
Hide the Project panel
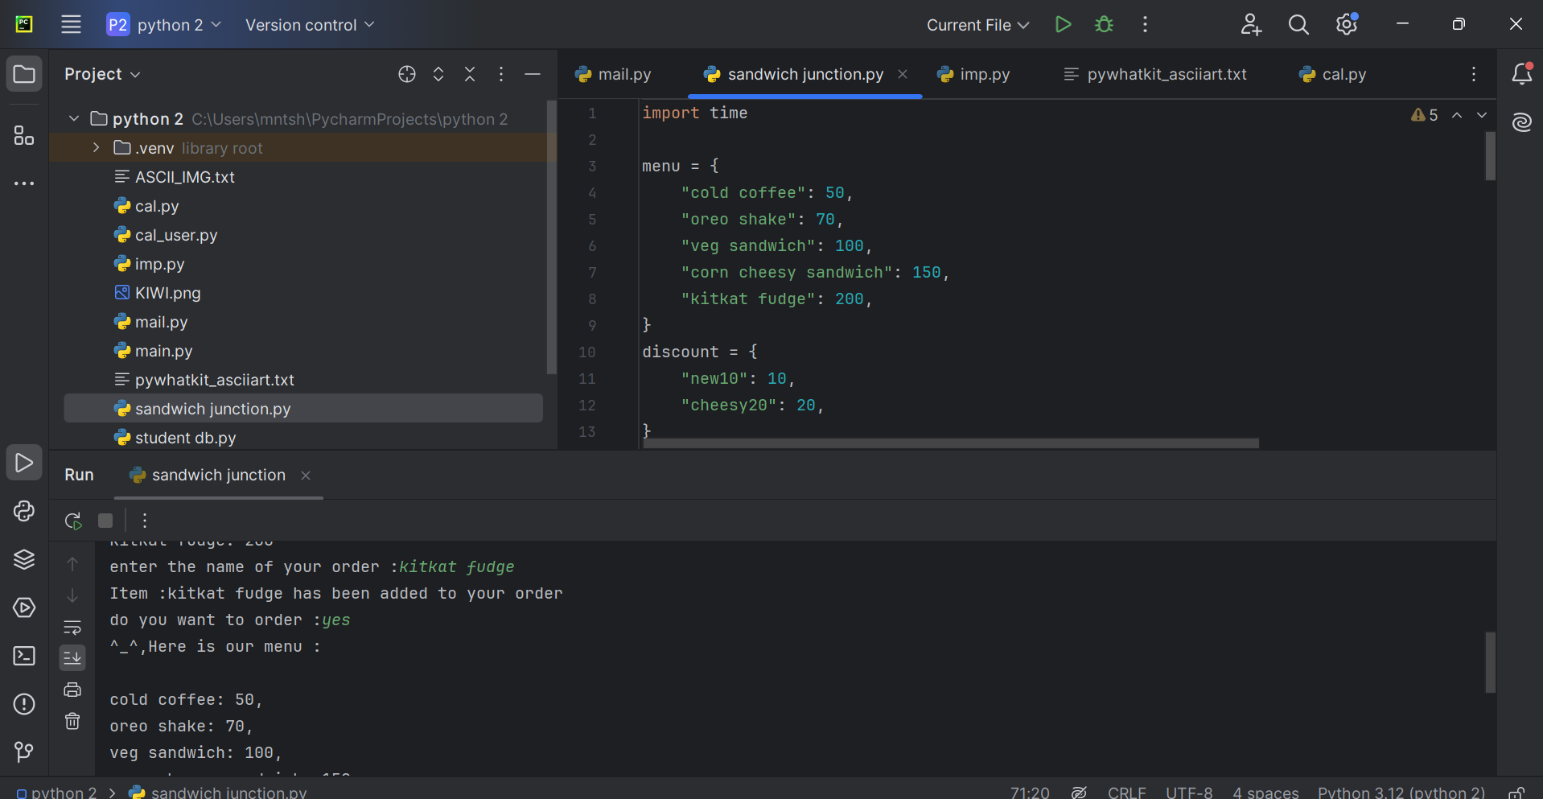pos(533,74)
